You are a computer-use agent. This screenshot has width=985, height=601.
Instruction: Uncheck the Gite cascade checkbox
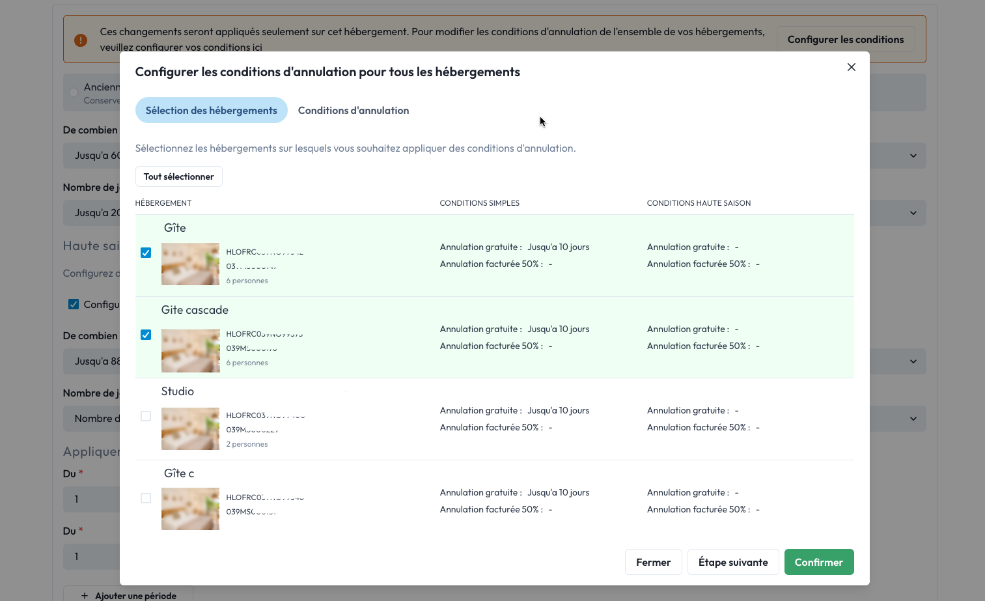146,335
